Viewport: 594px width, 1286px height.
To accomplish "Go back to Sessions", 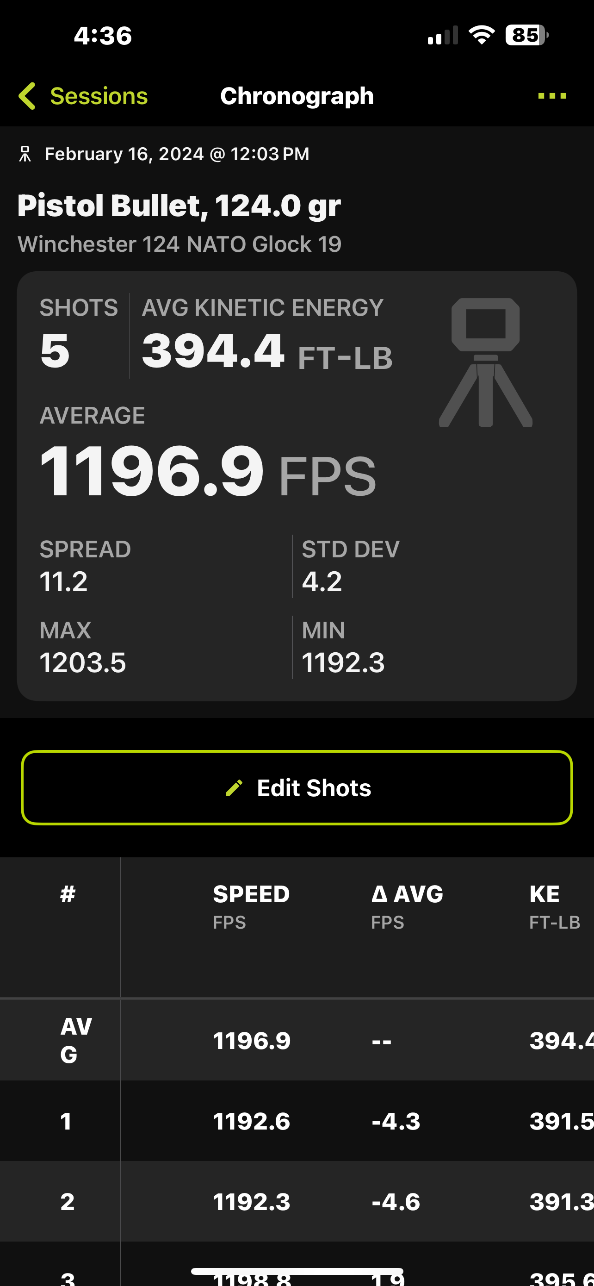I will tap(99, 96).
